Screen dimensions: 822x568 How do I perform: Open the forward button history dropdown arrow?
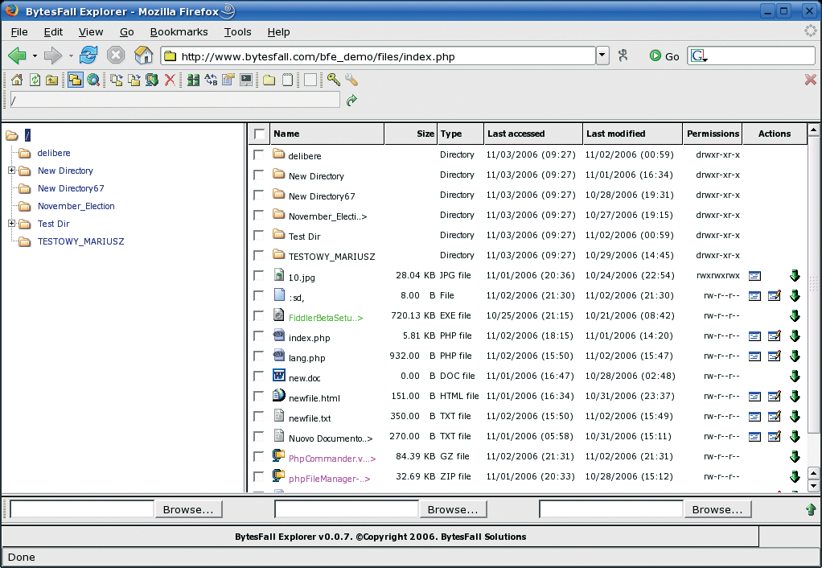(70, 56)
